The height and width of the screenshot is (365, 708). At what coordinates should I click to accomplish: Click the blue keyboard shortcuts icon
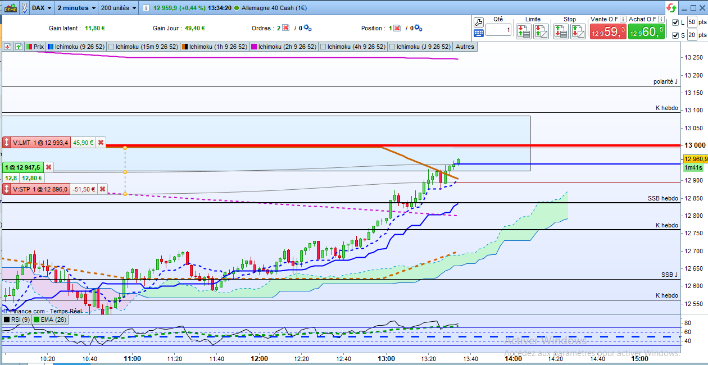pos(479,33)
